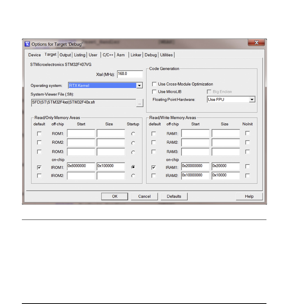This screenshot has width=304, height=304.
Task: Select the IROM2 Startup radio button
Action: pos(133,175)
